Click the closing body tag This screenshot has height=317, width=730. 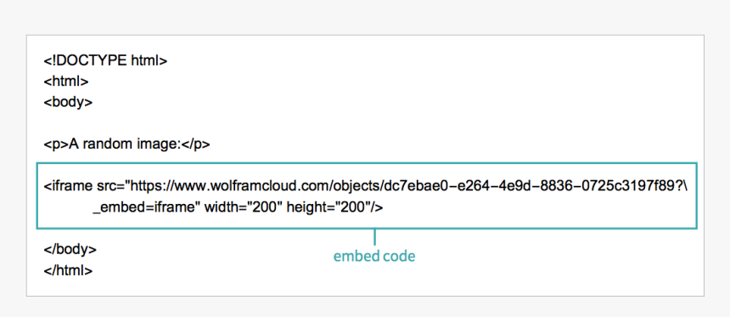pos(70,249)
